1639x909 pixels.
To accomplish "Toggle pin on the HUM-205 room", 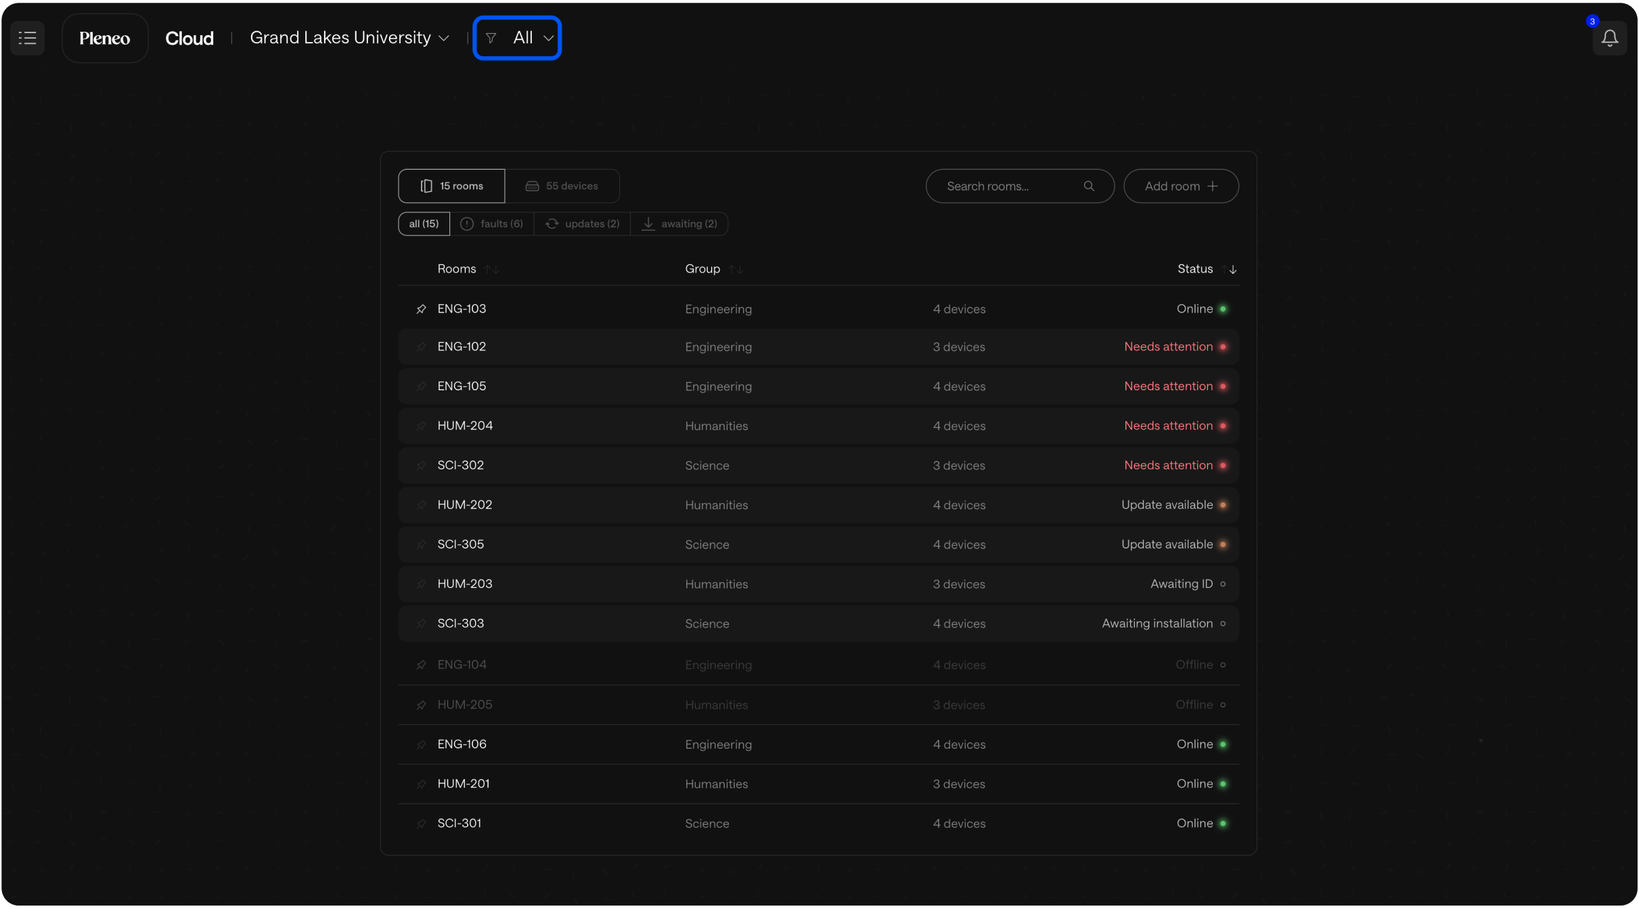I will 421,705.
